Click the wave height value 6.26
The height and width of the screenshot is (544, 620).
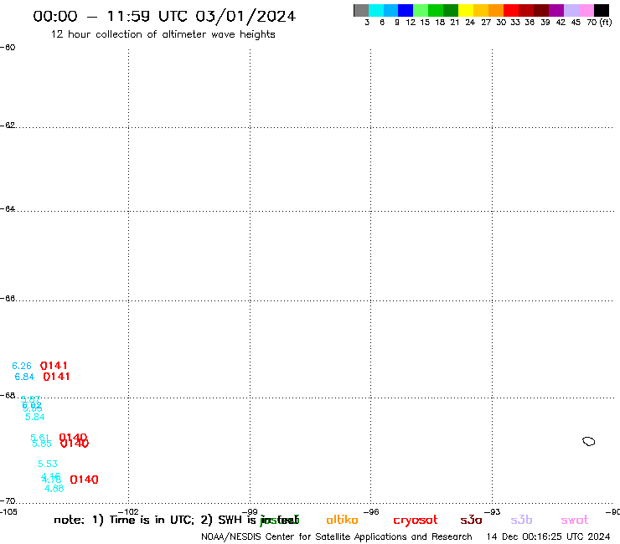(x=22, y=366)
